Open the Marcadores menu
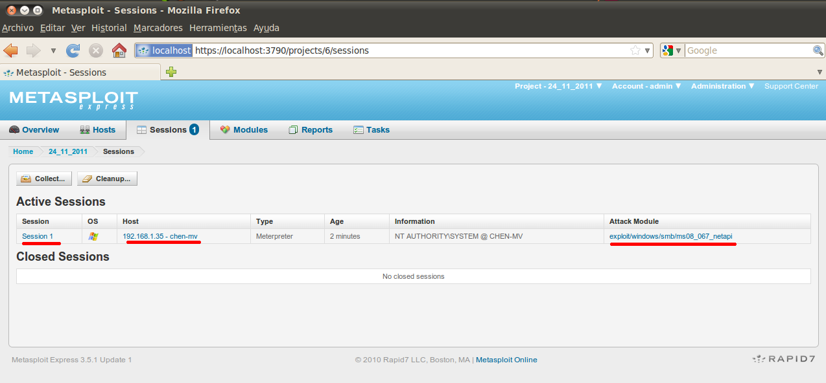 point(158,28)
